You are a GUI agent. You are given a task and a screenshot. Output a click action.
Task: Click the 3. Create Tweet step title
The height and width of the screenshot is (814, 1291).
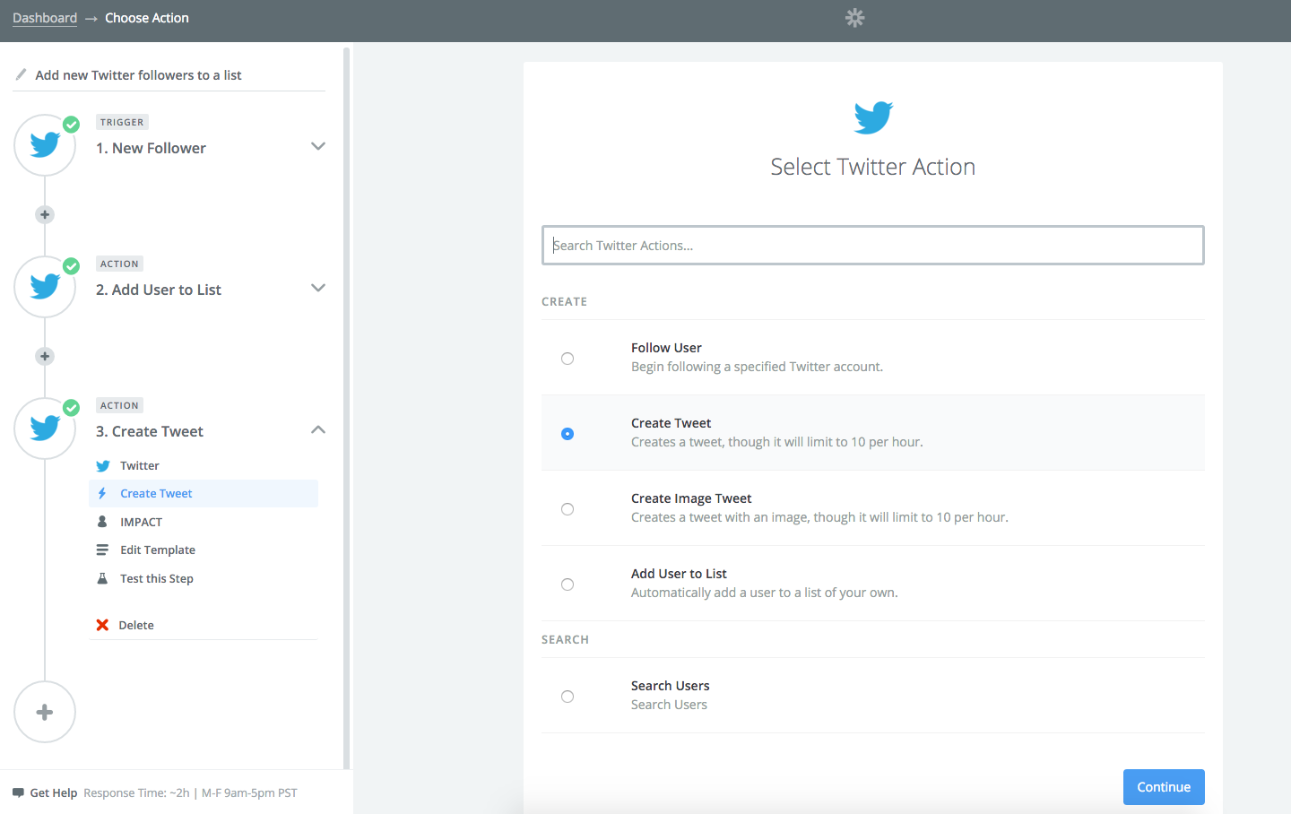(x=150, y=431)
